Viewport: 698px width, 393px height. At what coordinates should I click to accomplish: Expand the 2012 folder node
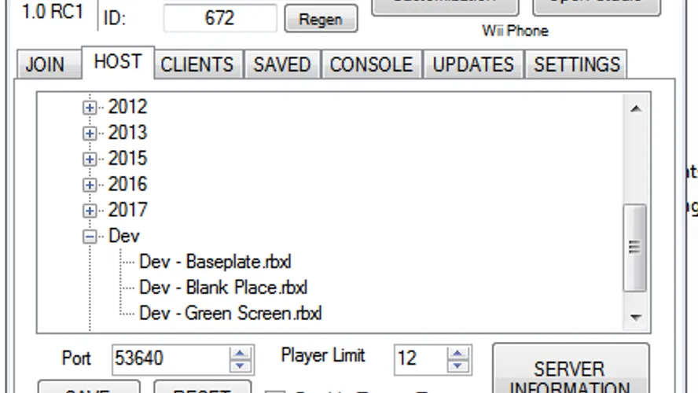tap(90, 107)
